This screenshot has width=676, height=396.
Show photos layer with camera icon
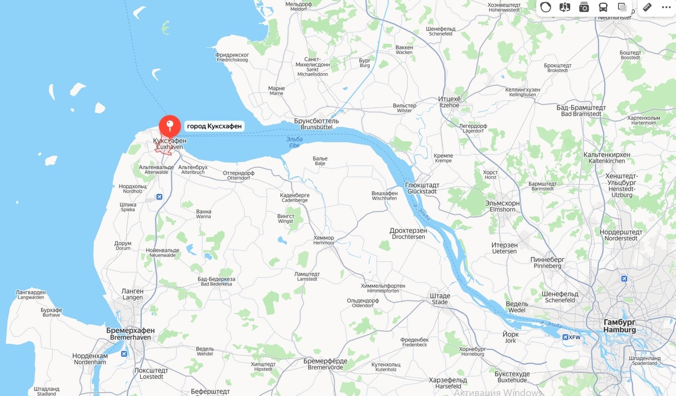tap(584, 7)
